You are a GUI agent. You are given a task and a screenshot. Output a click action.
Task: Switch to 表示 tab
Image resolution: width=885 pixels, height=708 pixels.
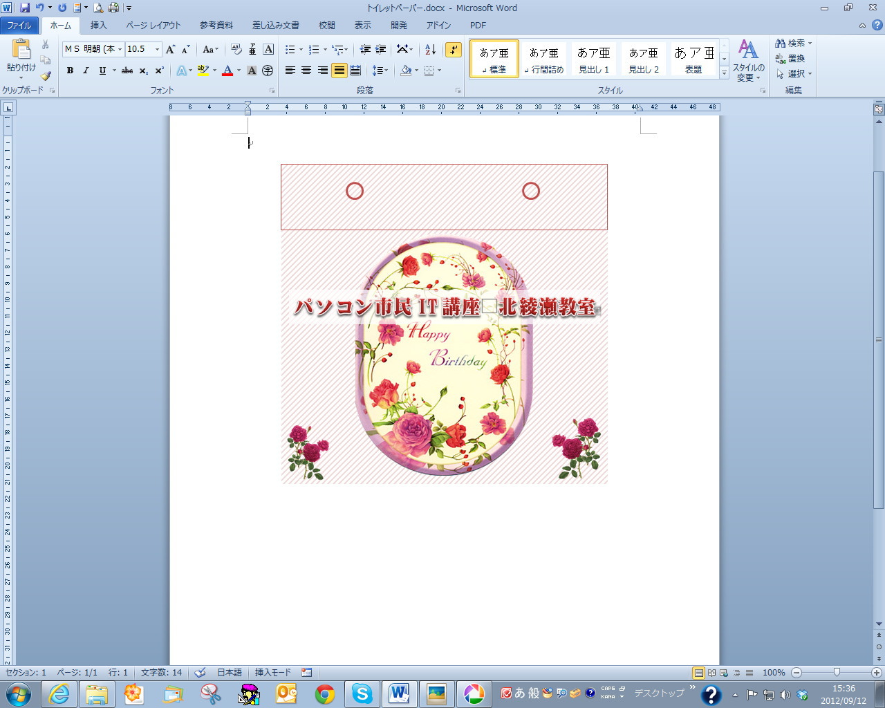(x=363, y=26)
